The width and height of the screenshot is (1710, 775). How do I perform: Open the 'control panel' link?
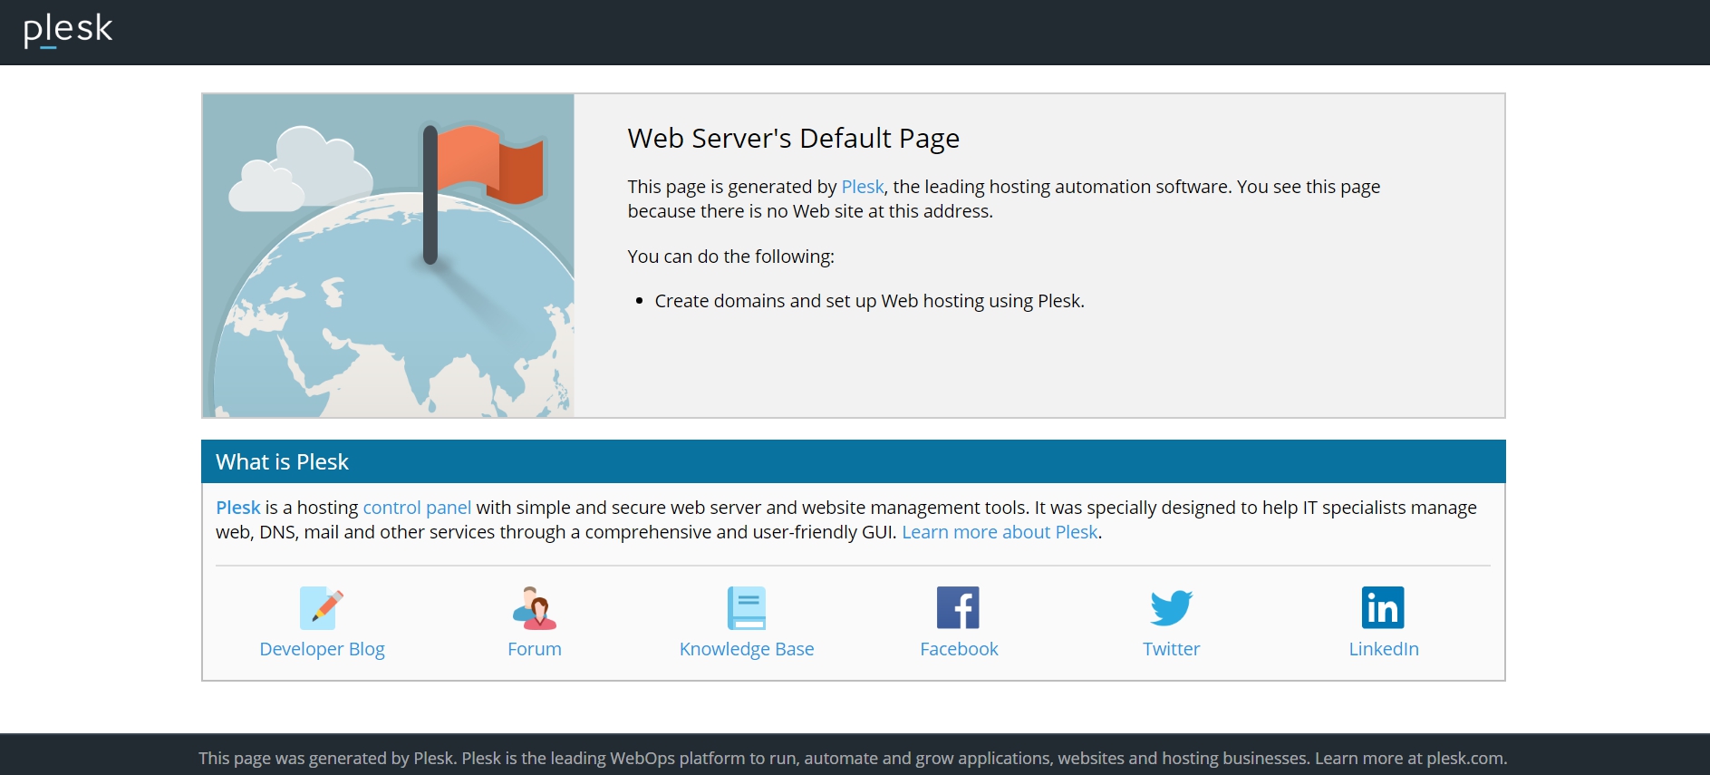417,508
